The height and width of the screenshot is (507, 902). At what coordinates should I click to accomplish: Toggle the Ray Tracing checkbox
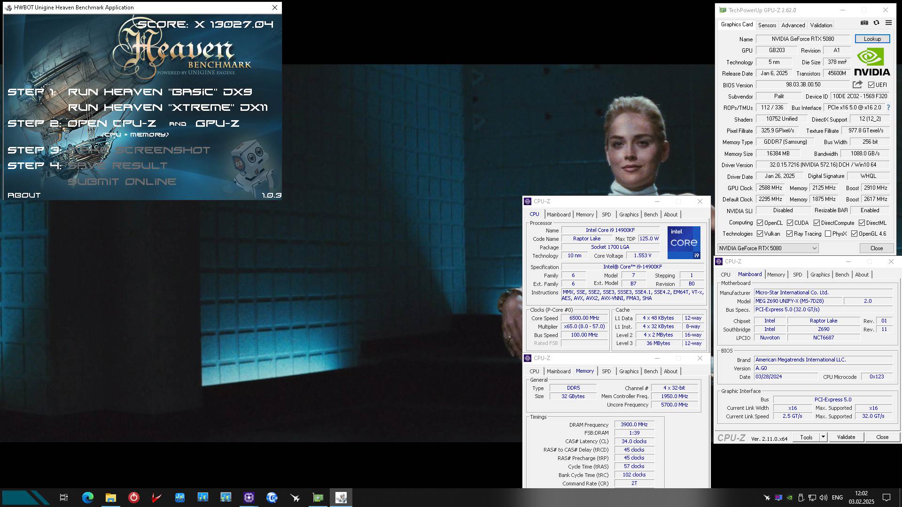pos(789,234)
